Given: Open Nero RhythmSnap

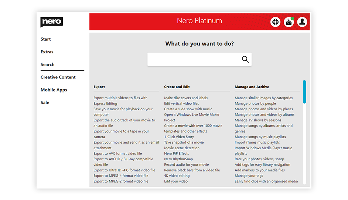Looking at the screenshot, I should pyautogui.click(x=178, y=159).
